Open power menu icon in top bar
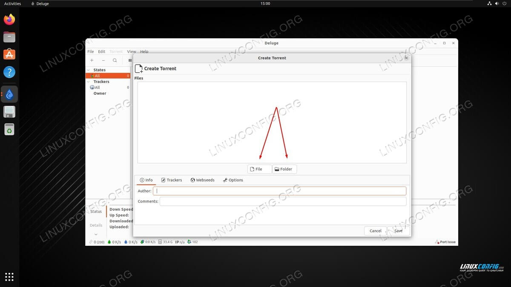 point(505,3)
